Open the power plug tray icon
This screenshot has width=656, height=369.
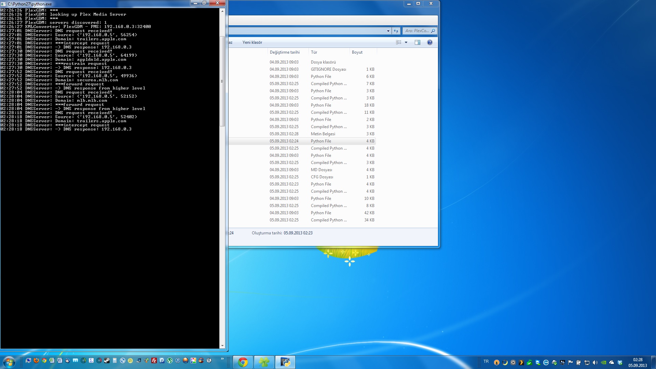pyautogui.click(x=579, y=363)
